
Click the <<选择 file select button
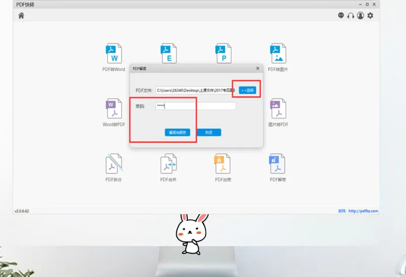click(247, 90)
